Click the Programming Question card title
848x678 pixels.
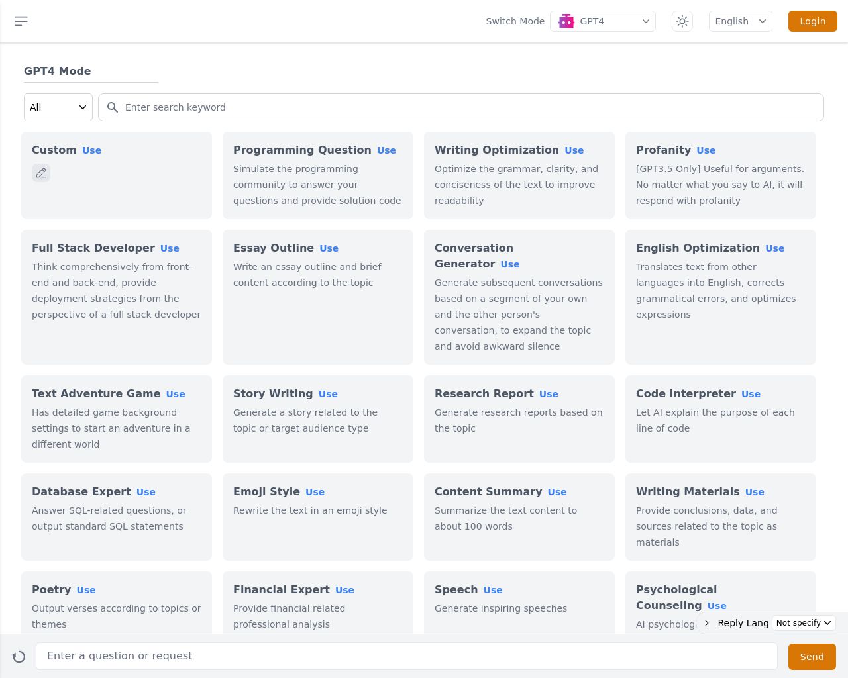(x=302, y=150)
